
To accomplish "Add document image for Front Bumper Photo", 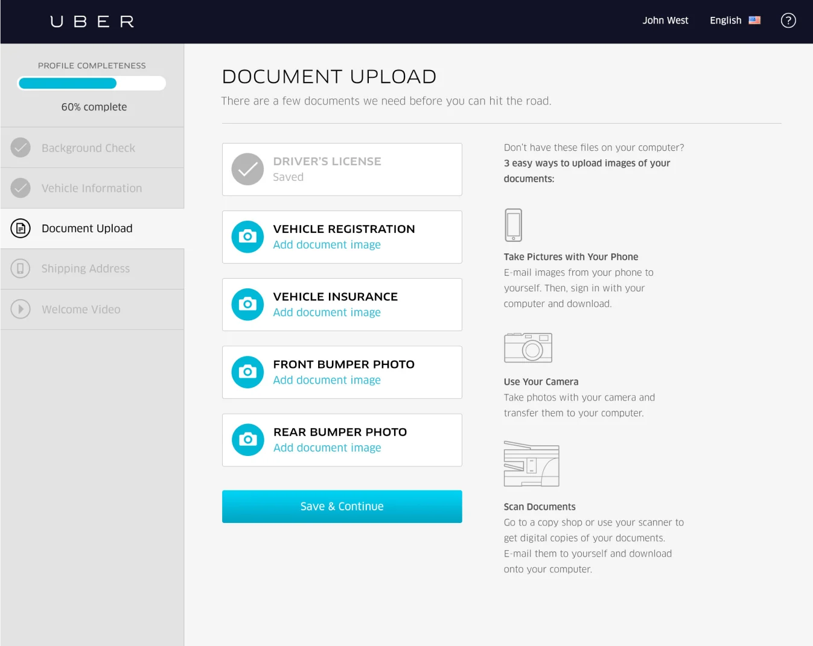I will [327, 380].
